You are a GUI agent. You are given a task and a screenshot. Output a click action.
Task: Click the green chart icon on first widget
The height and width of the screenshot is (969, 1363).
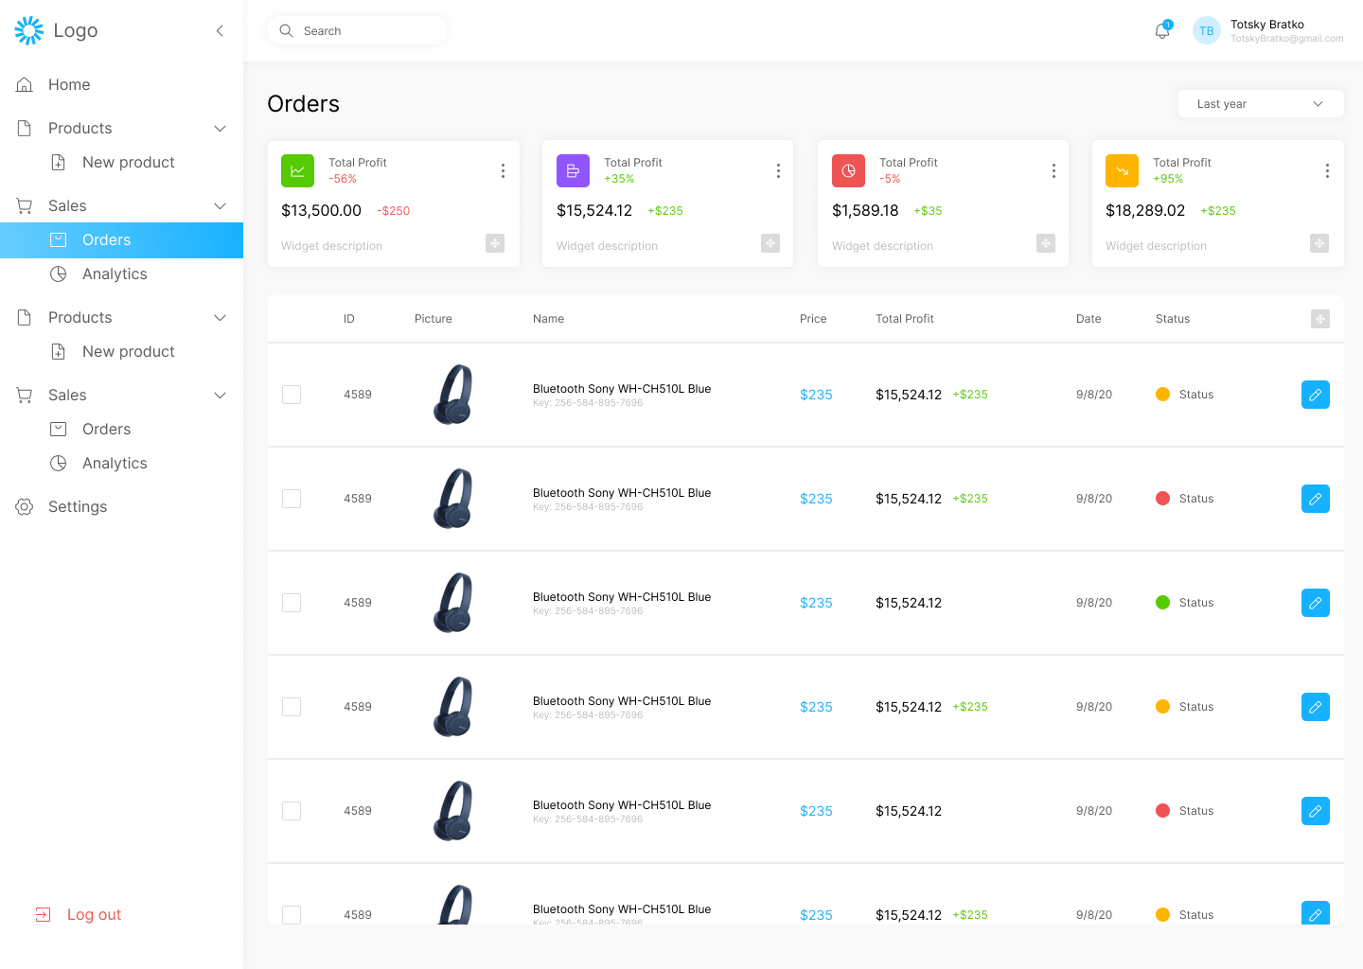click(297, 171)
